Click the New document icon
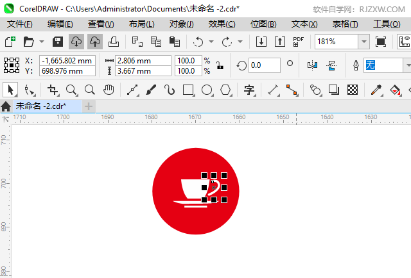 coord(10,42)
